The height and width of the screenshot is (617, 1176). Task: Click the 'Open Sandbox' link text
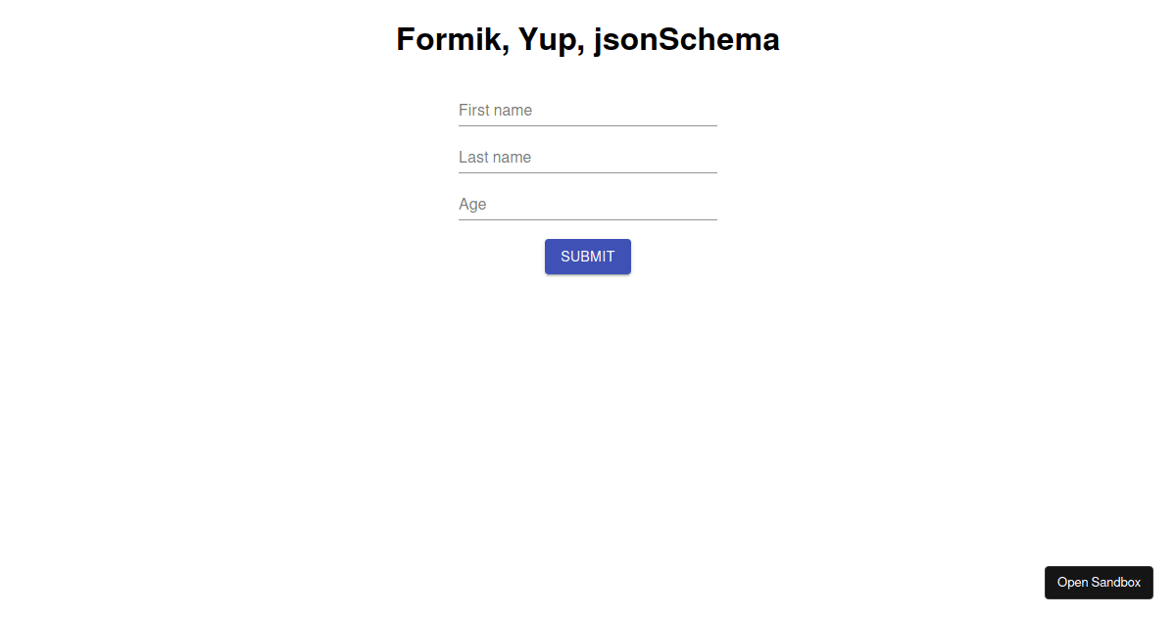pyautogui.click(x=1099, y=583)
